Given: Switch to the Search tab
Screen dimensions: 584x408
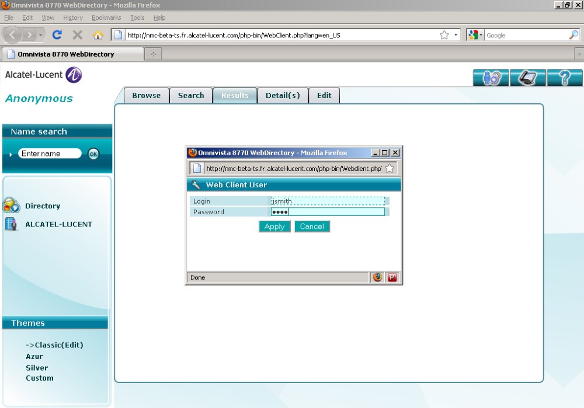Looking at the screenshot, I should tap(191, 95).
